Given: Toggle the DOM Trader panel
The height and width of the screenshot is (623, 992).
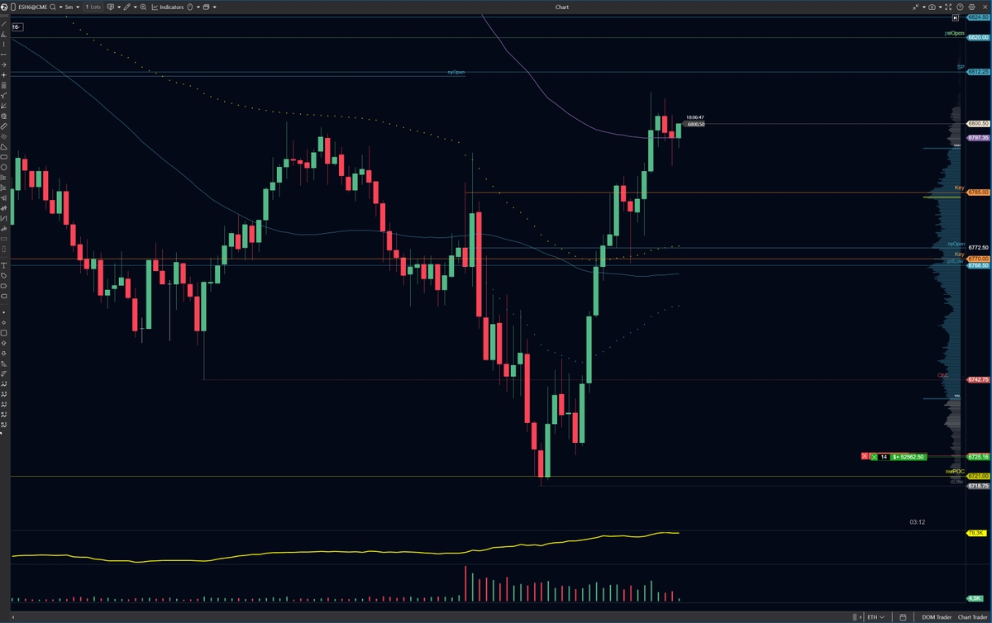Looking at the screenshot, I should (935, 616).
